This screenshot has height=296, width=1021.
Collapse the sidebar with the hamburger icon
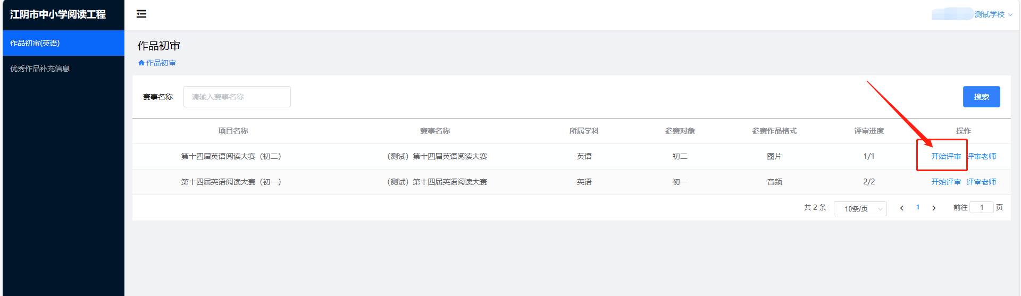pos(141,14)
